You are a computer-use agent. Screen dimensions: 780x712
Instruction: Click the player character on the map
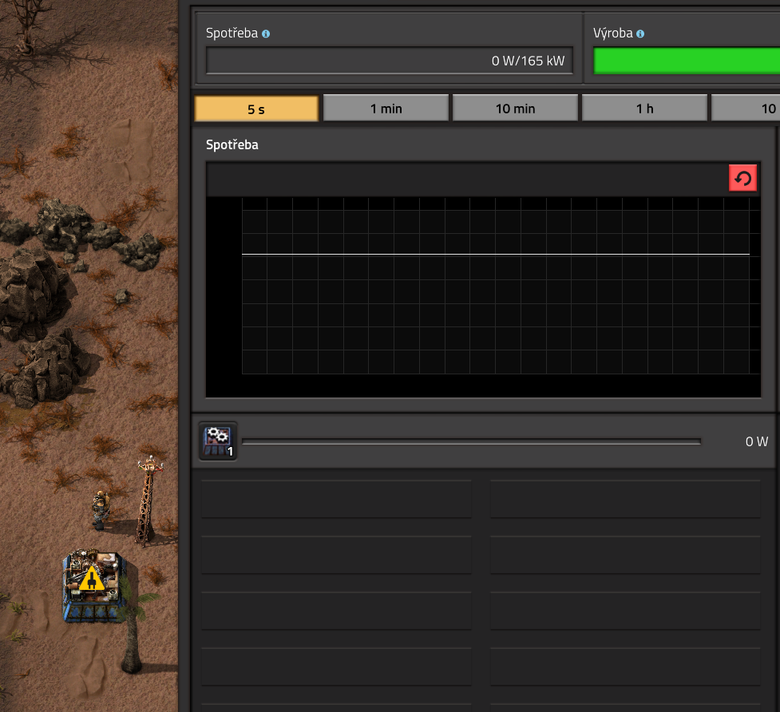pyautogui.click(x=101, y=508)
